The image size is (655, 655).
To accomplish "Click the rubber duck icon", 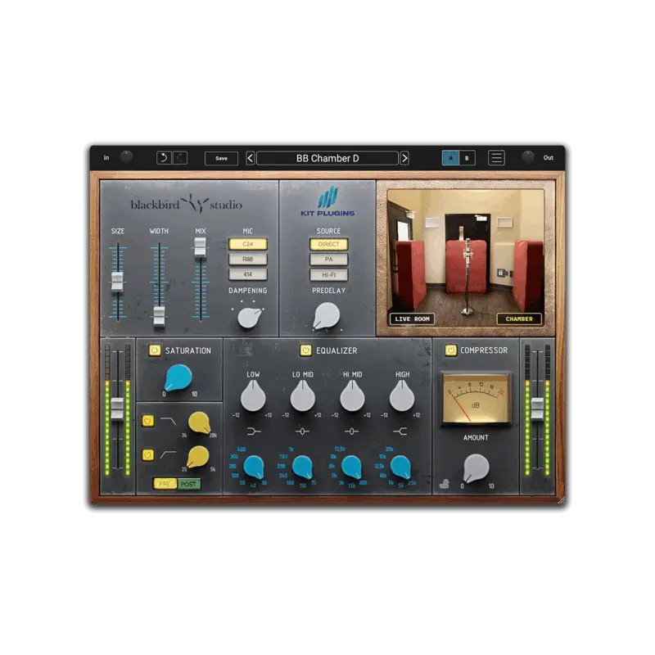I will pyautogui.click(x=444, y=484).
